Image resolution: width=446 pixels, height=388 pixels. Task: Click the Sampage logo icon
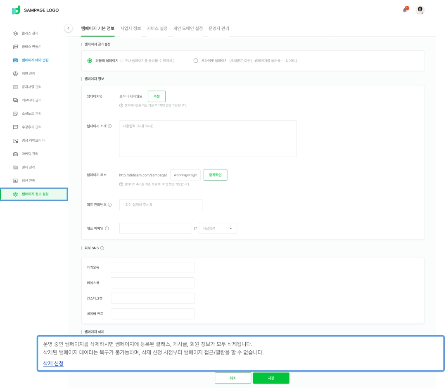click(16, 10)
